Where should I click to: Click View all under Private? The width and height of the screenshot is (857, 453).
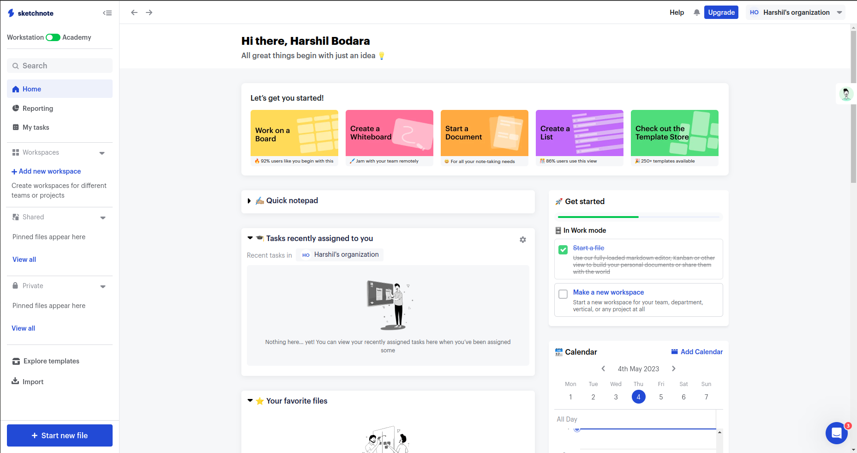tap(23, 328)
